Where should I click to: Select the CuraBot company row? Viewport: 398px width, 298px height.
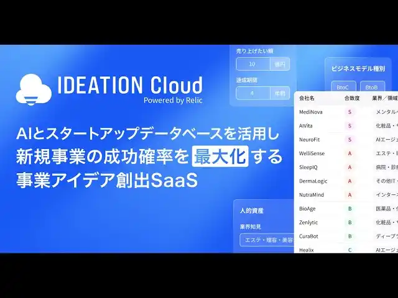[x=346, y=236]
